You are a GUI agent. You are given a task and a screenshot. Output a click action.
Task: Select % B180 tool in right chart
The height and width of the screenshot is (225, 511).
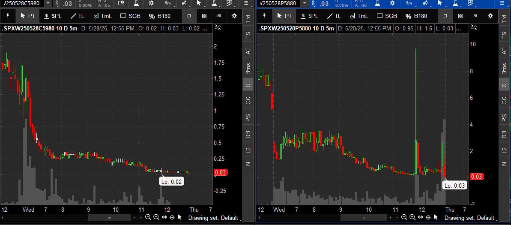pos(416,16)
